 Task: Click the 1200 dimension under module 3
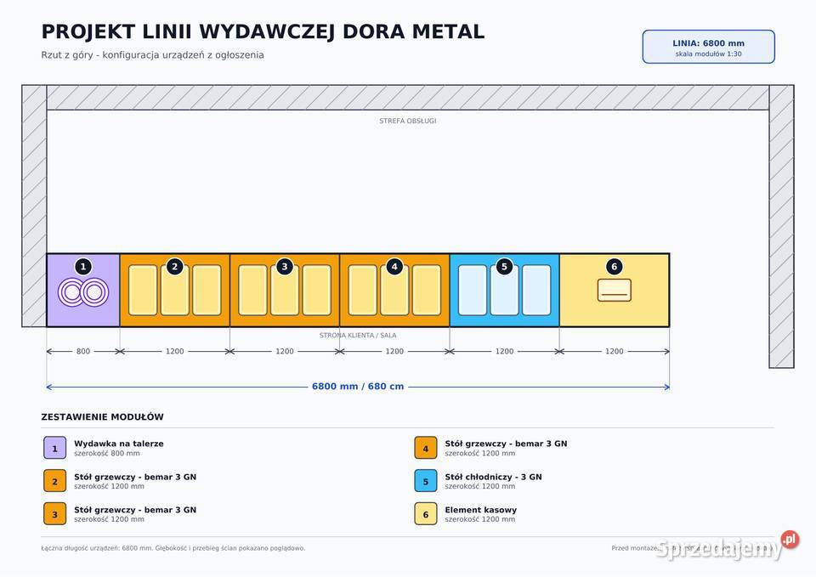pyautogui.click(x=284, y=351)
